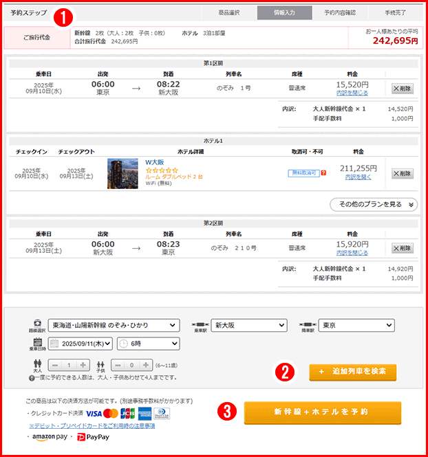The width and height of the screenshot is (428, 457).
Task: Delete the second segment Nozomi 210 train
Action: [403, 248]
